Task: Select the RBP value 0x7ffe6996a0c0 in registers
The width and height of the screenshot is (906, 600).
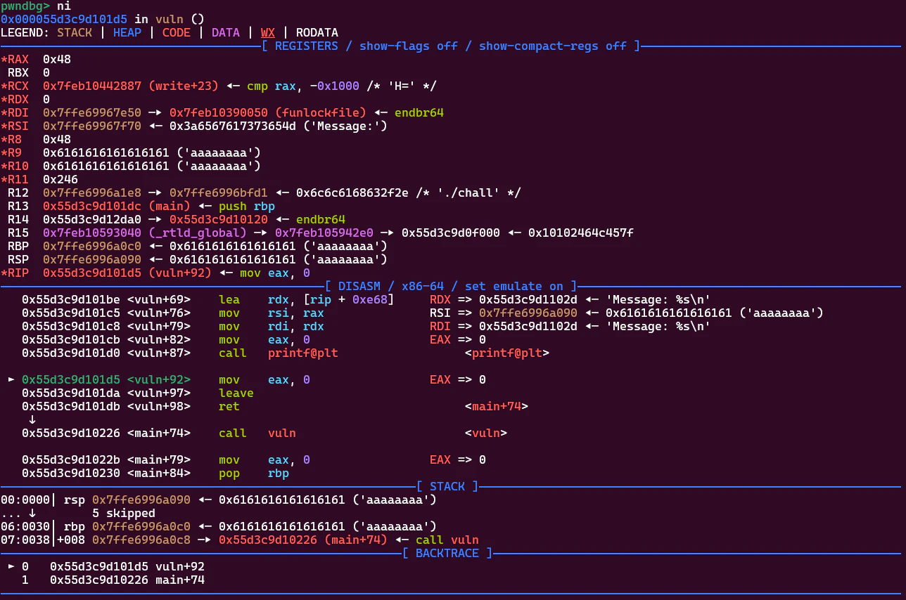Action: tap(91, 246)
